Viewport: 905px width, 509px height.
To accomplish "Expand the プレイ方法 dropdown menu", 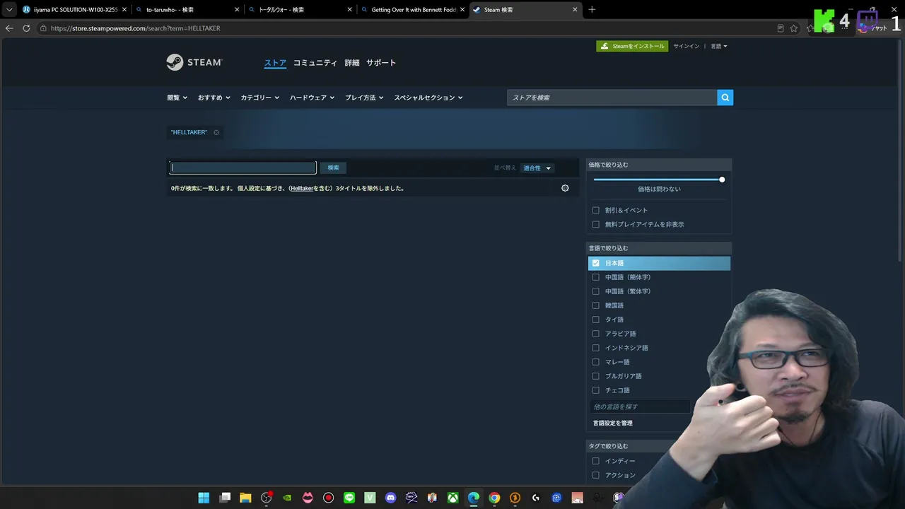I will point(365,98).
